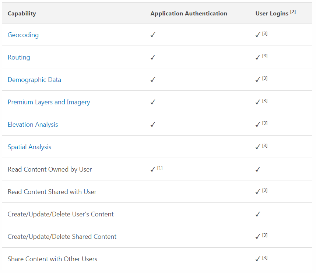Click Routing's Application Authentication checkmark
The width and height of the screenshot is (316, 273).
(x=153, y=57)
